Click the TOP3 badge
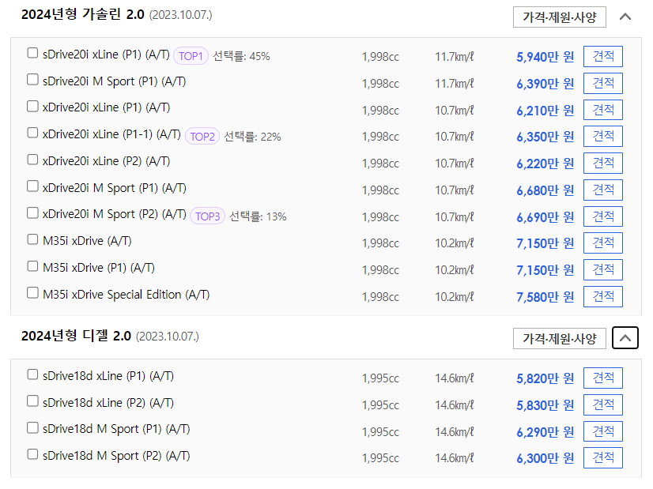Viewport: 653px width, 489px height. click(x=207, y=216)
